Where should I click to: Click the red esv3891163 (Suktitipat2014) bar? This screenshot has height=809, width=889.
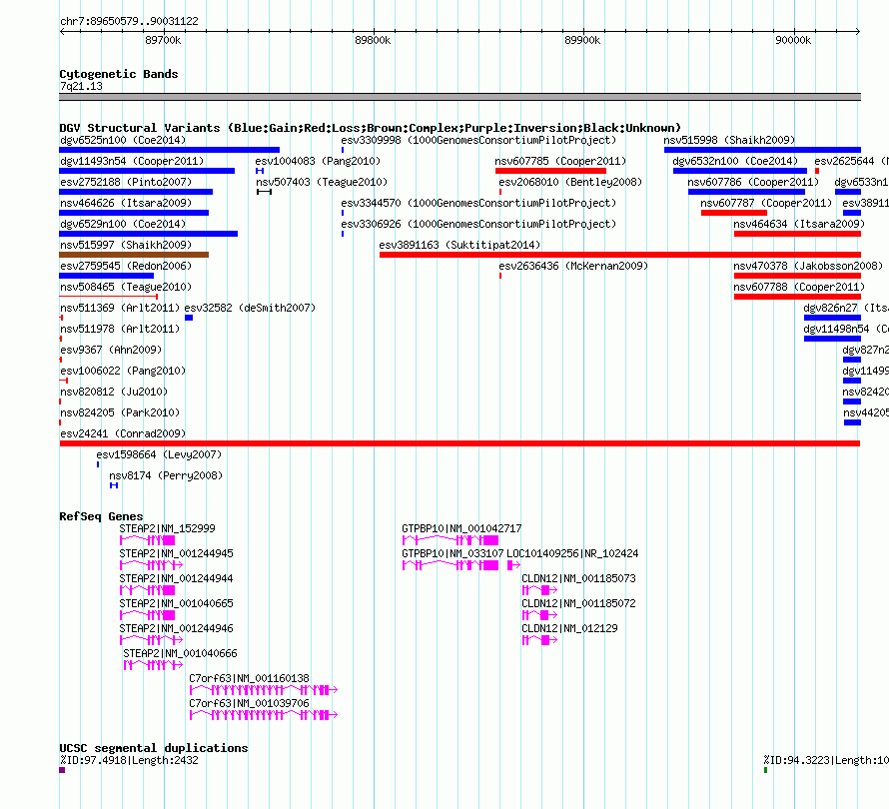pos(619,255)
